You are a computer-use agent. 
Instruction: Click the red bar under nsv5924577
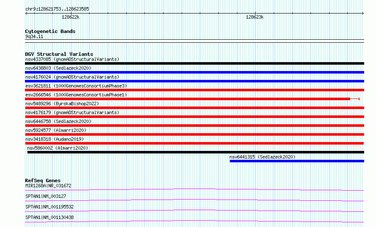[194, 134]
